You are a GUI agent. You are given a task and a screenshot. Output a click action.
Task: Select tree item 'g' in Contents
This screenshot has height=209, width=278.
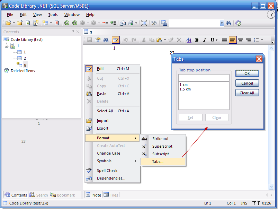pos(25,65)
